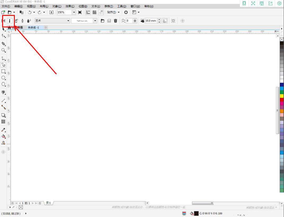The image size is (284, 217).
Task: Switch to the 未命名 -1 document tab
Action: [x=33, y=27]
